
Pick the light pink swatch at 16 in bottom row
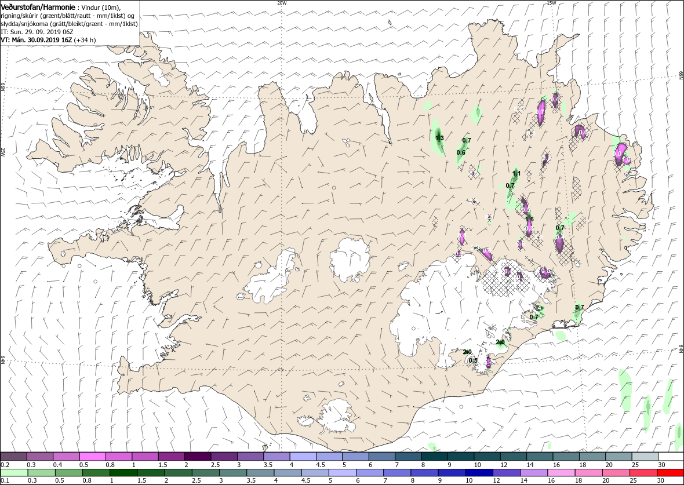click(x=562, y=473)
